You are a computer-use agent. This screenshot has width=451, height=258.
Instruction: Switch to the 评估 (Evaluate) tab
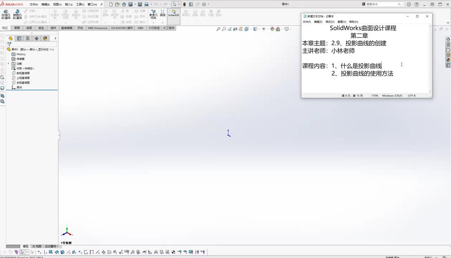click(80, 28)
